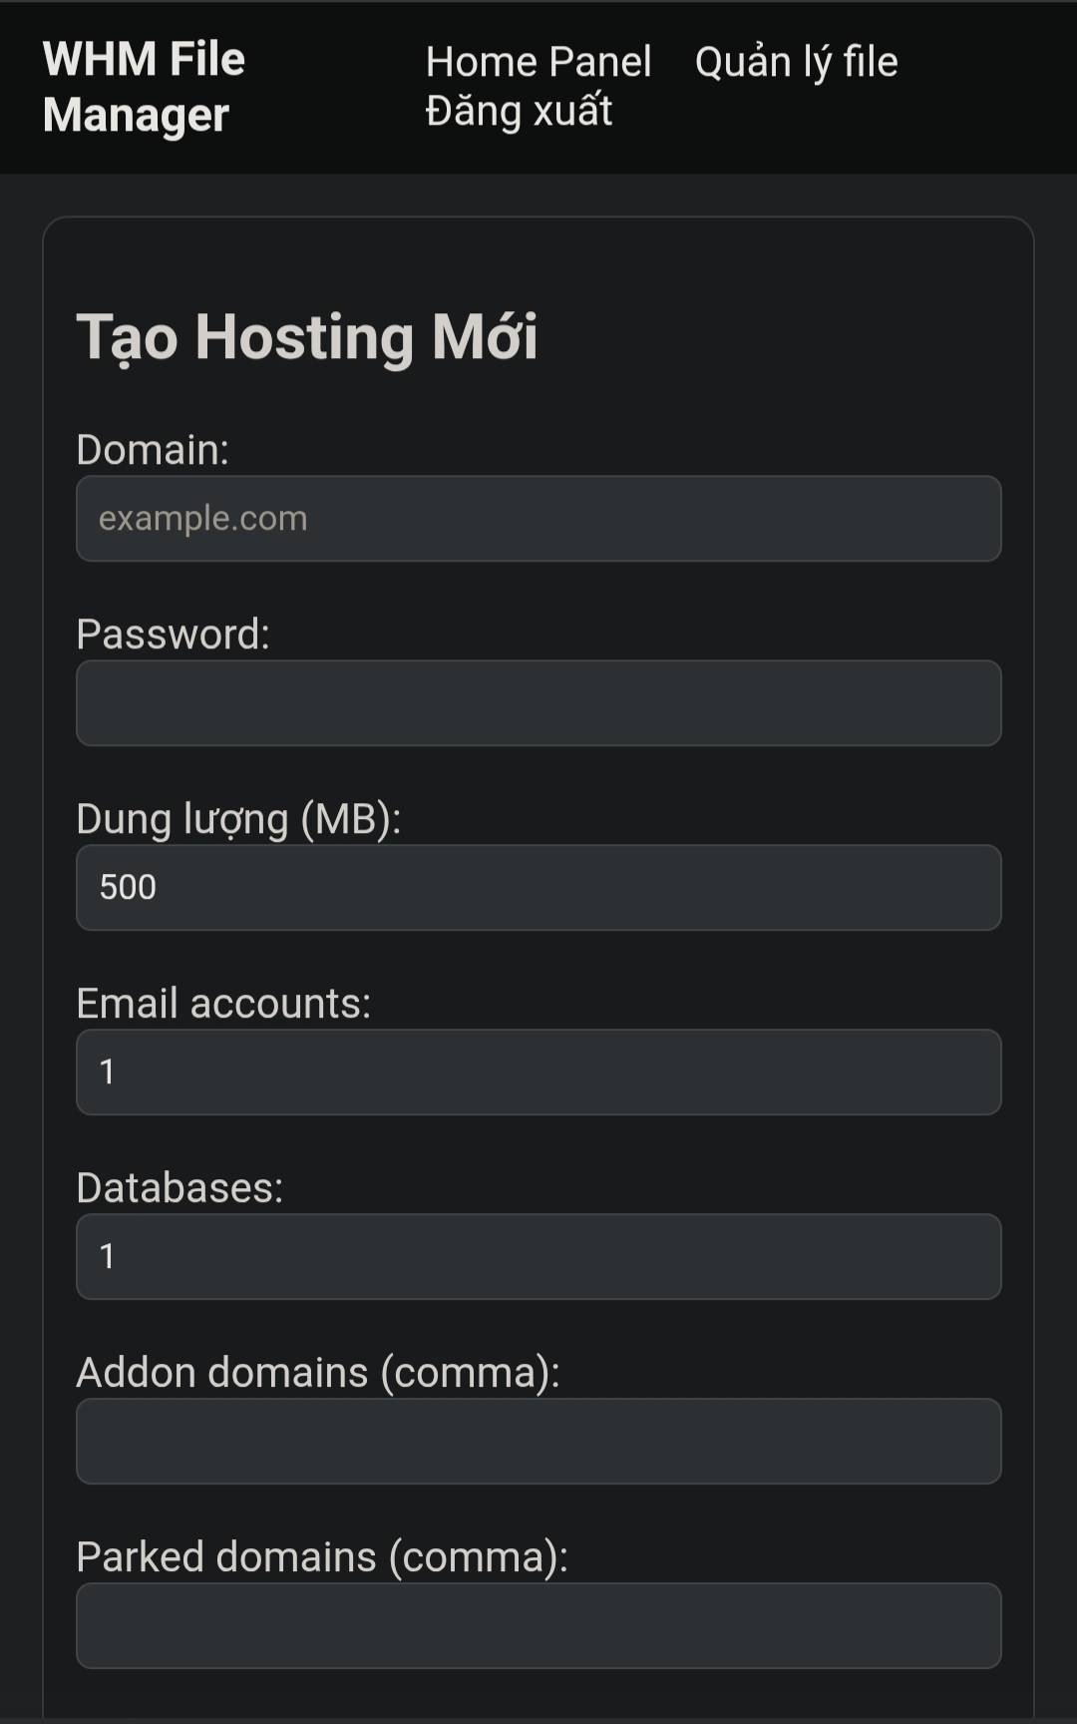Click the Parked domains (comma) input box

pos(538,1626)
